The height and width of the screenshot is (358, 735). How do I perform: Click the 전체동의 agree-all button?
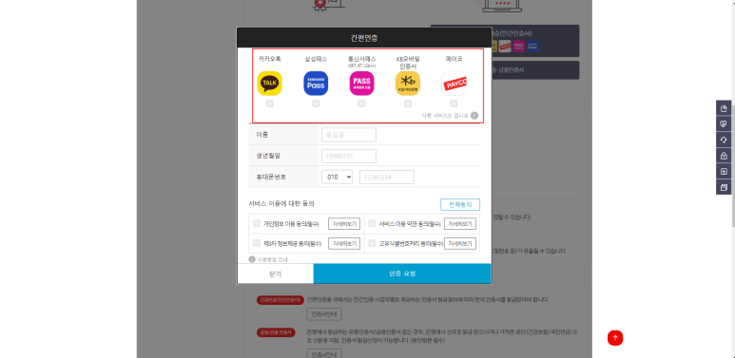pos(460,204)
